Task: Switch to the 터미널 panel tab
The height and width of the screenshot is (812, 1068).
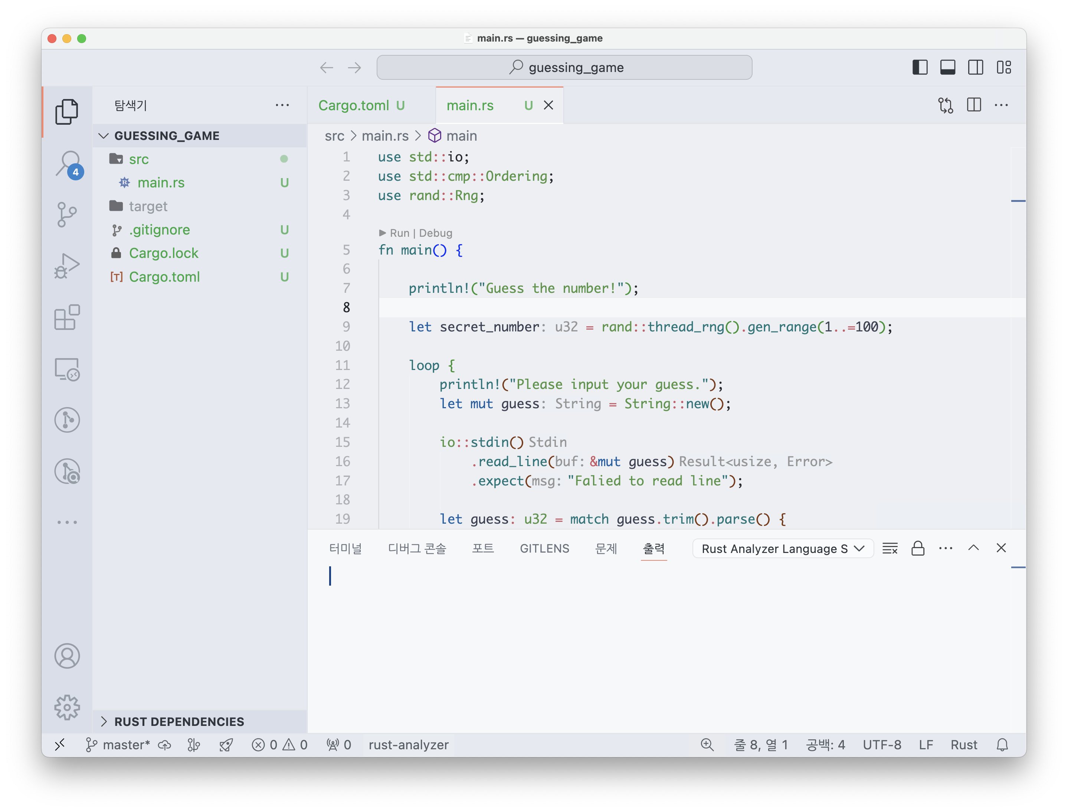Action: [345, 549]
